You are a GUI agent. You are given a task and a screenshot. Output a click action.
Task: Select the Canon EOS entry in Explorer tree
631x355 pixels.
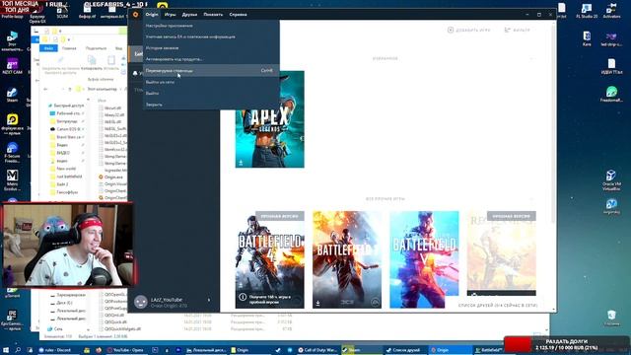[65, 129]
